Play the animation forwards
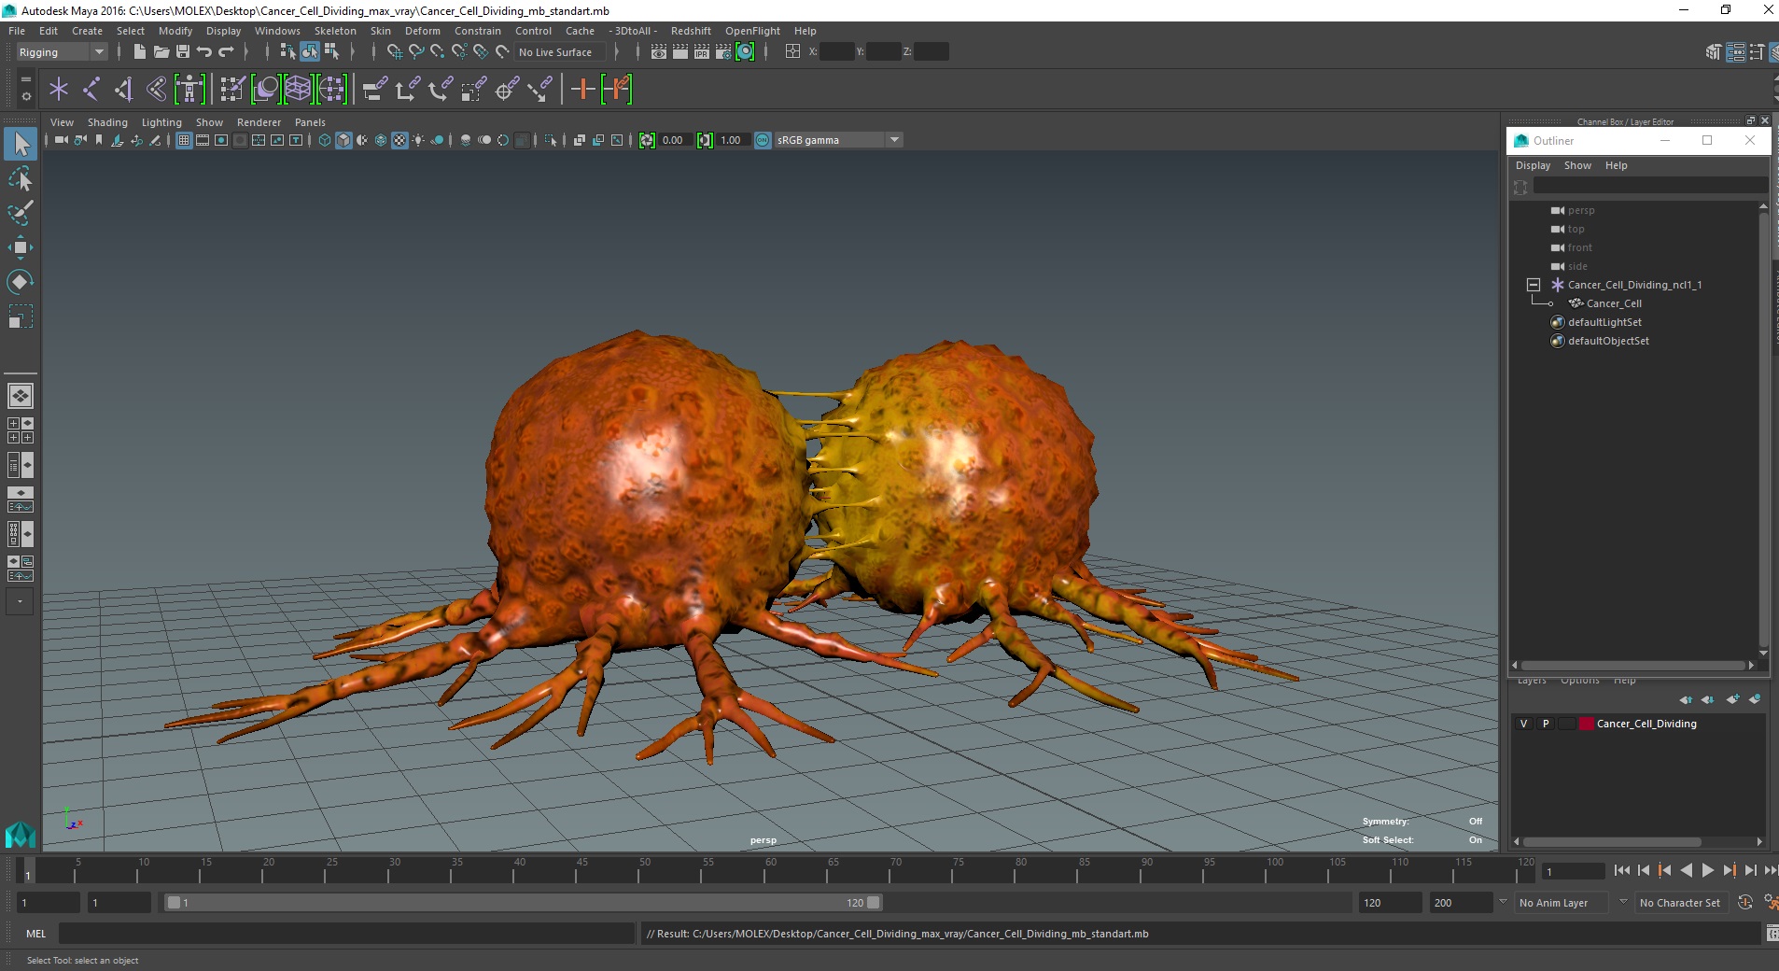Image resolution: width=1779 pixels, height=971 pixels. coord(1707,870)
